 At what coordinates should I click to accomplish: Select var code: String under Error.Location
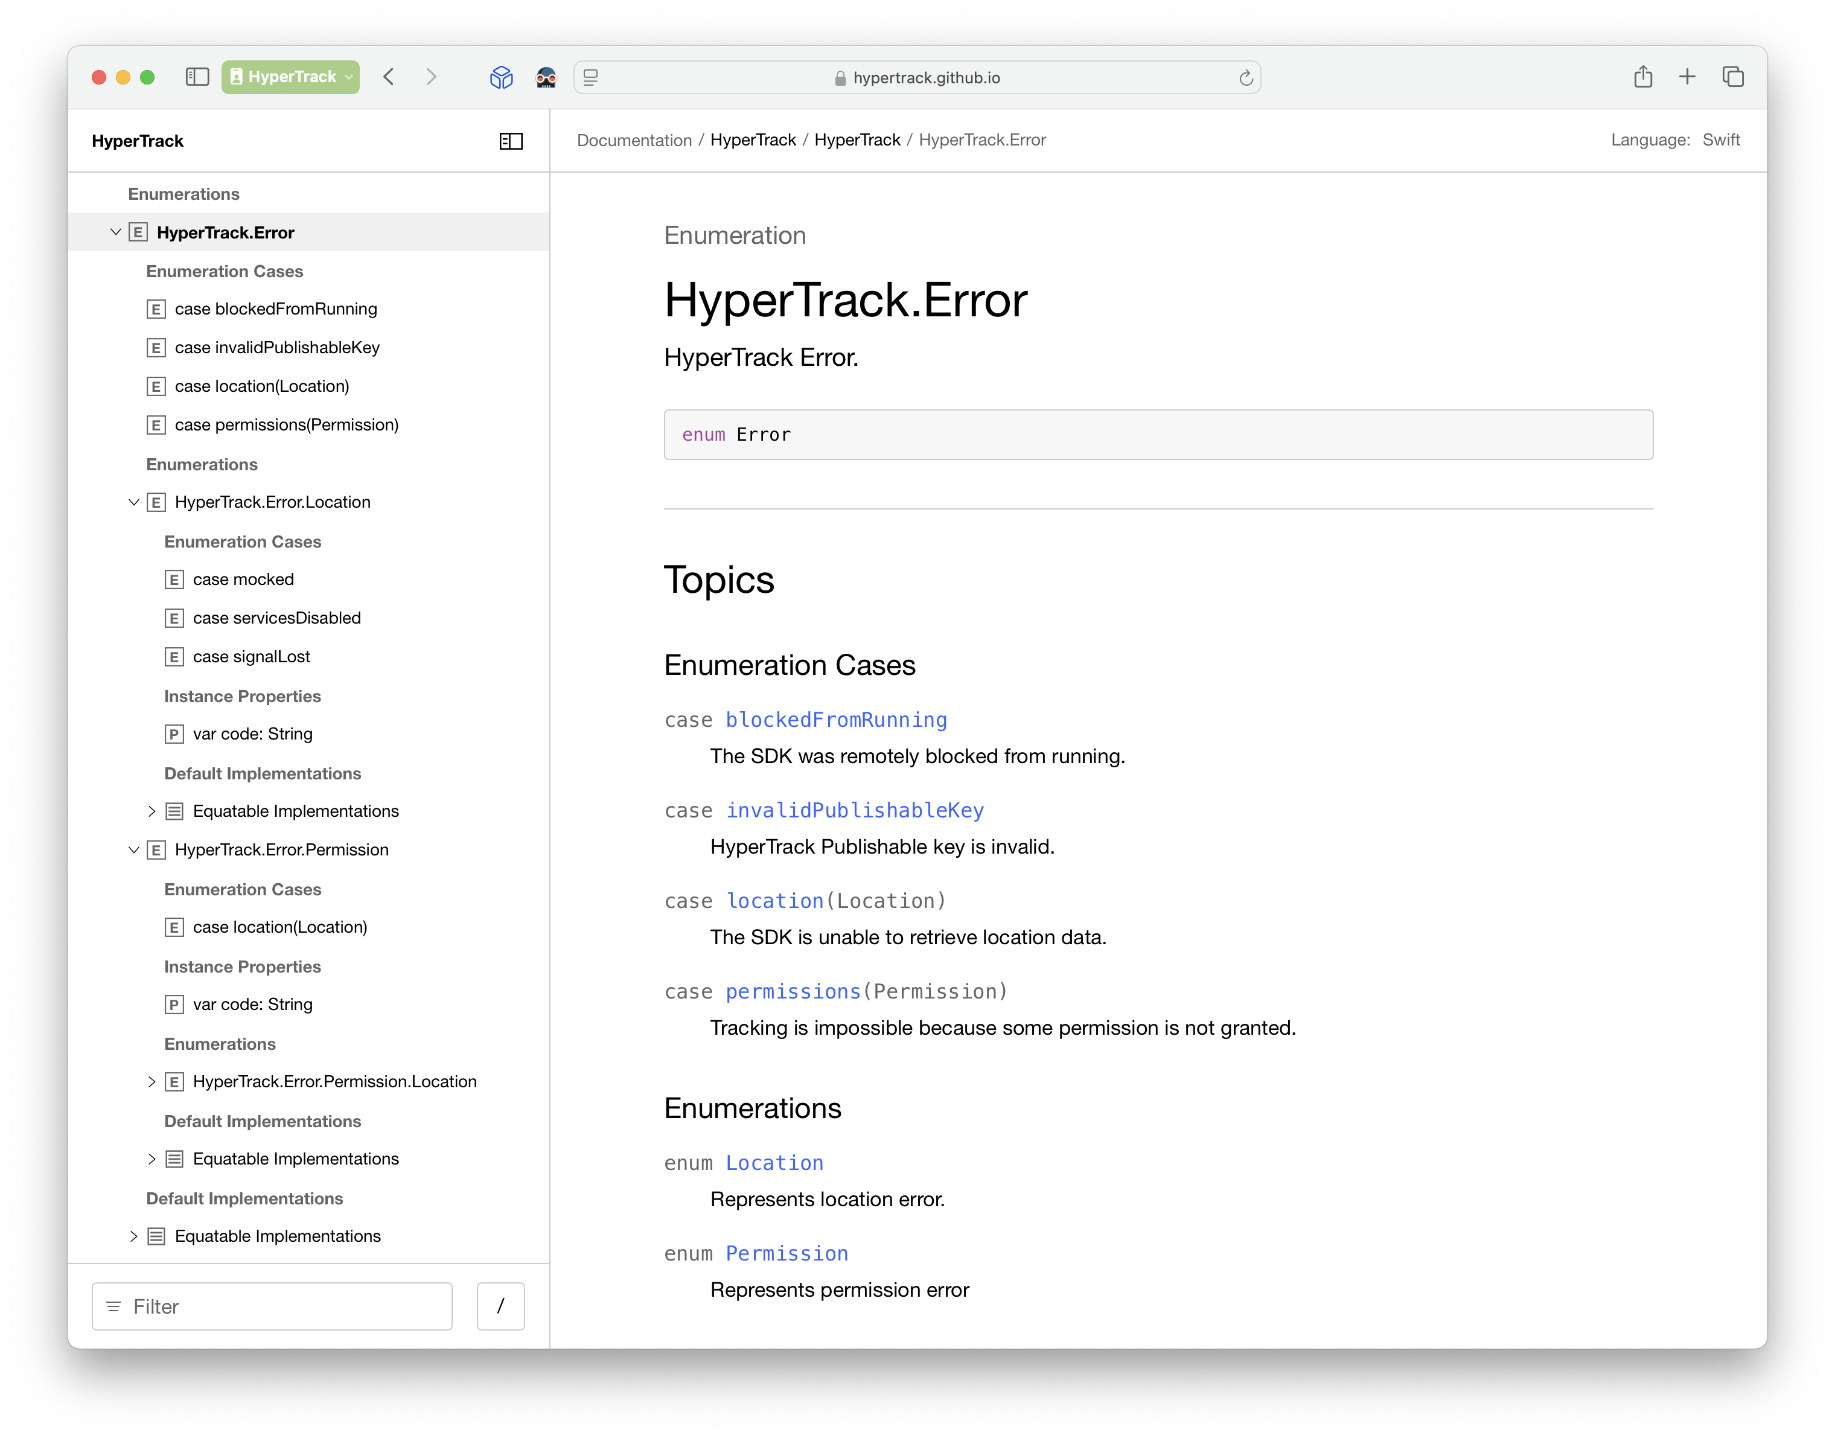point(252,734)
